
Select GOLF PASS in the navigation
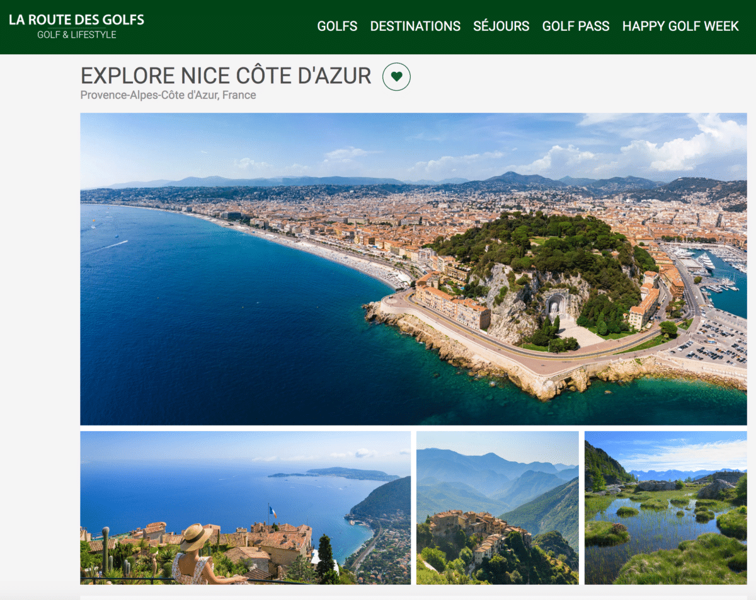576,26
